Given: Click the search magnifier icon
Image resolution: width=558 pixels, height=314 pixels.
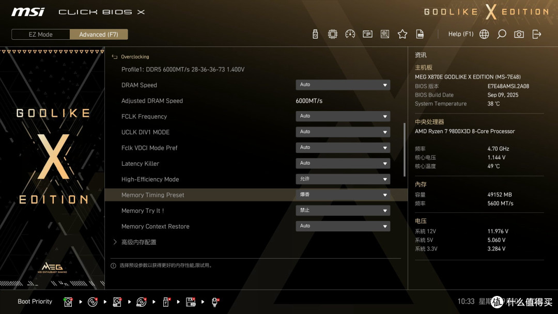Looking at the screenshot, I should (x=501, y=34).
